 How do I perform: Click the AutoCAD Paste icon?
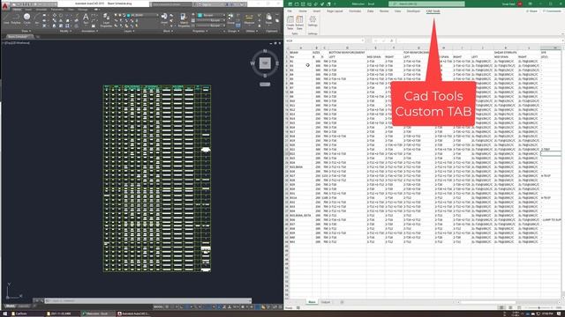pyautogui.click(x=268, y=18)
